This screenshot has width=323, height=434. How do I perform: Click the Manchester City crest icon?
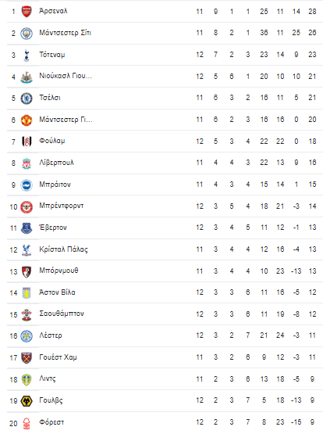click(x=27, y=33)
